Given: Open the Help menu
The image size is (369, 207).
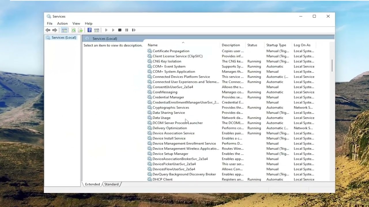Looking at the screenshot, I should coord(89,24).
